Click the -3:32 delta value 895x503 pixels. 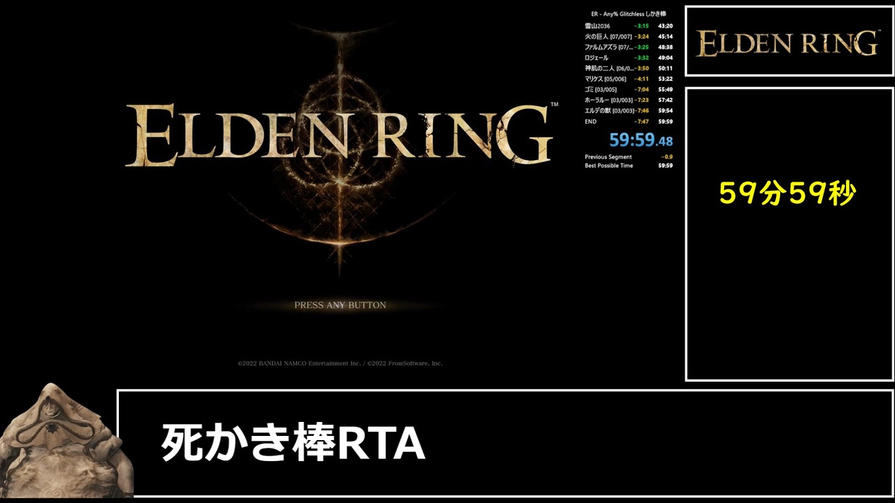(x=640, y=57)
